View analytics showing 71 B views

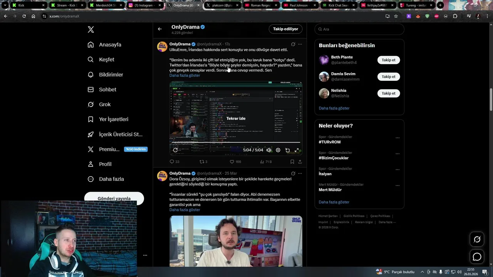pyautogui.click(x=266, y=162)
